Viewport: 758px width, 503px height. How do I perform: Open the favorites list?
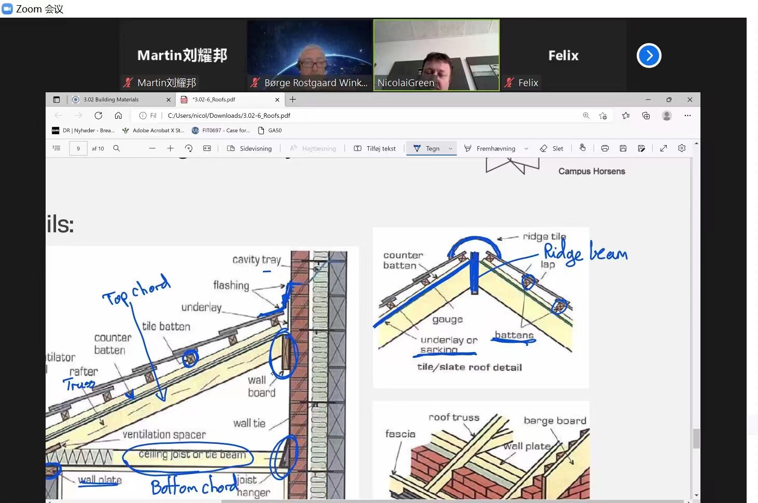click(626, 115)
